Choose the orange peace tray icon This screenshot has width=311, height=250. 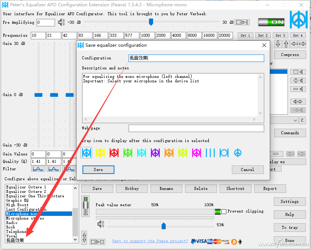click(x=169, y=153)
